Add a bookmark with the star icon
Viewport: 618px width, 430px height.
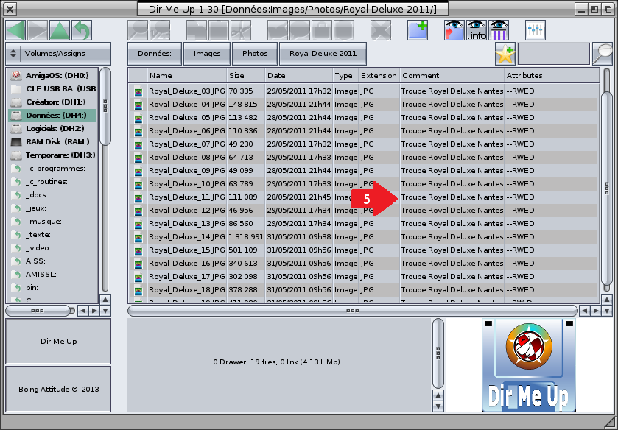click(505, 54)
